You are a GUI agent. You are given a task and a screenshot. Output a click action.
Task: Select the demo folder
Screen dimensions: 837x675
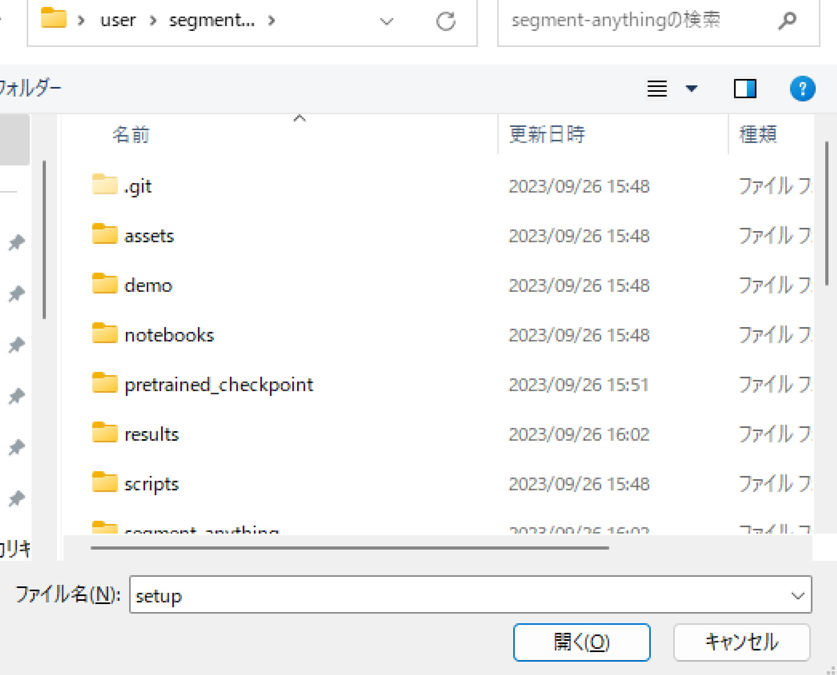tap(148, 285)
